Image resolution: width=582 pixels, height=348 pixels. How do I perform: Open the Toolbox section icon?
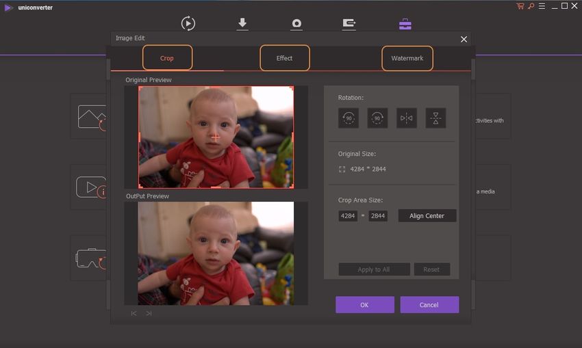(405, 24)
